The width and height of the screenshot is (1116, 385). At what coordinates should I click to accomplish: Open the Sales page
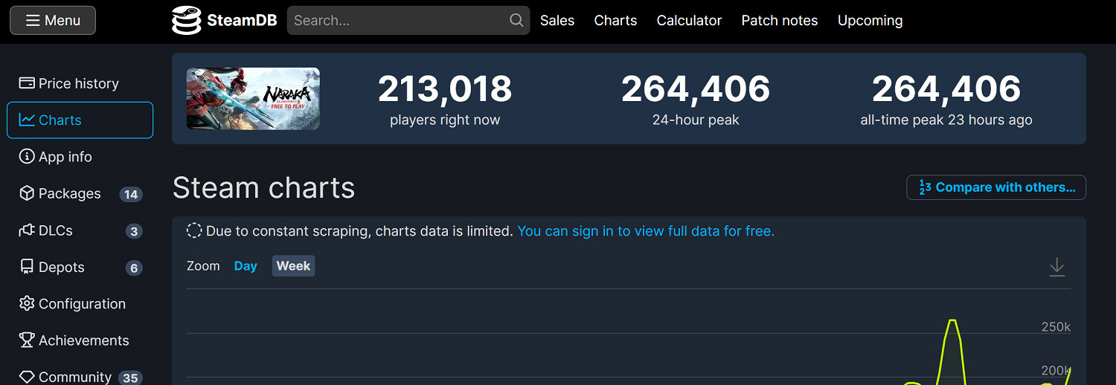point(557,21)
